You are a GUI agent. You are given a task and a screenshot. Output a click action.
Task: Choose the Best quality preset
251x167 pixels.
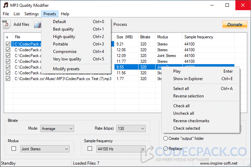[x=76, y=29]
